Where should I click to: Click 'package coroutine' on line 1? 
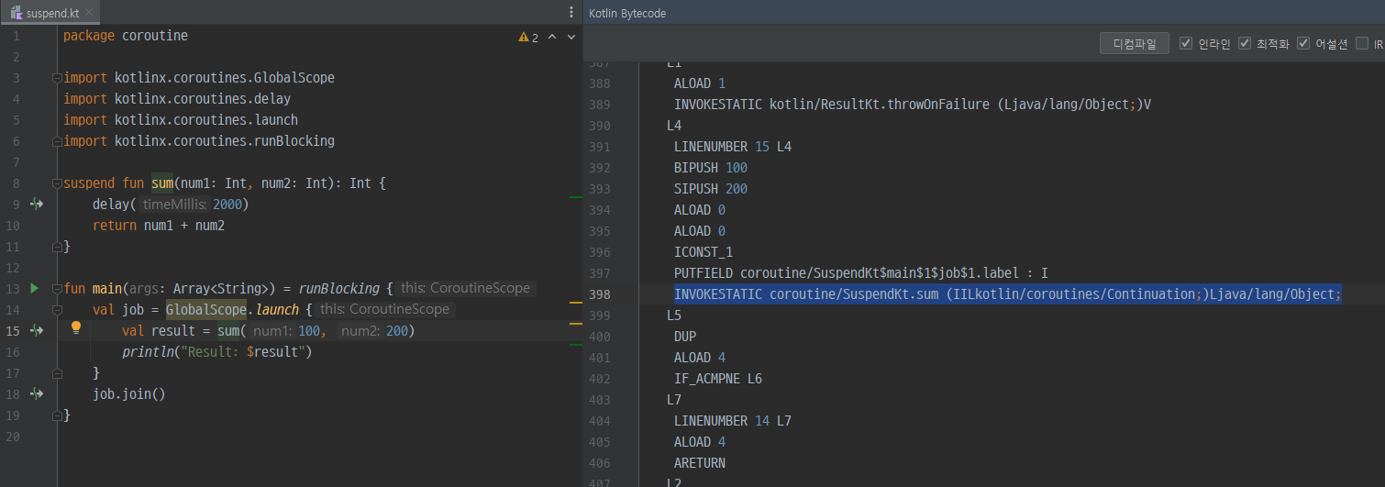pos(126,36)
